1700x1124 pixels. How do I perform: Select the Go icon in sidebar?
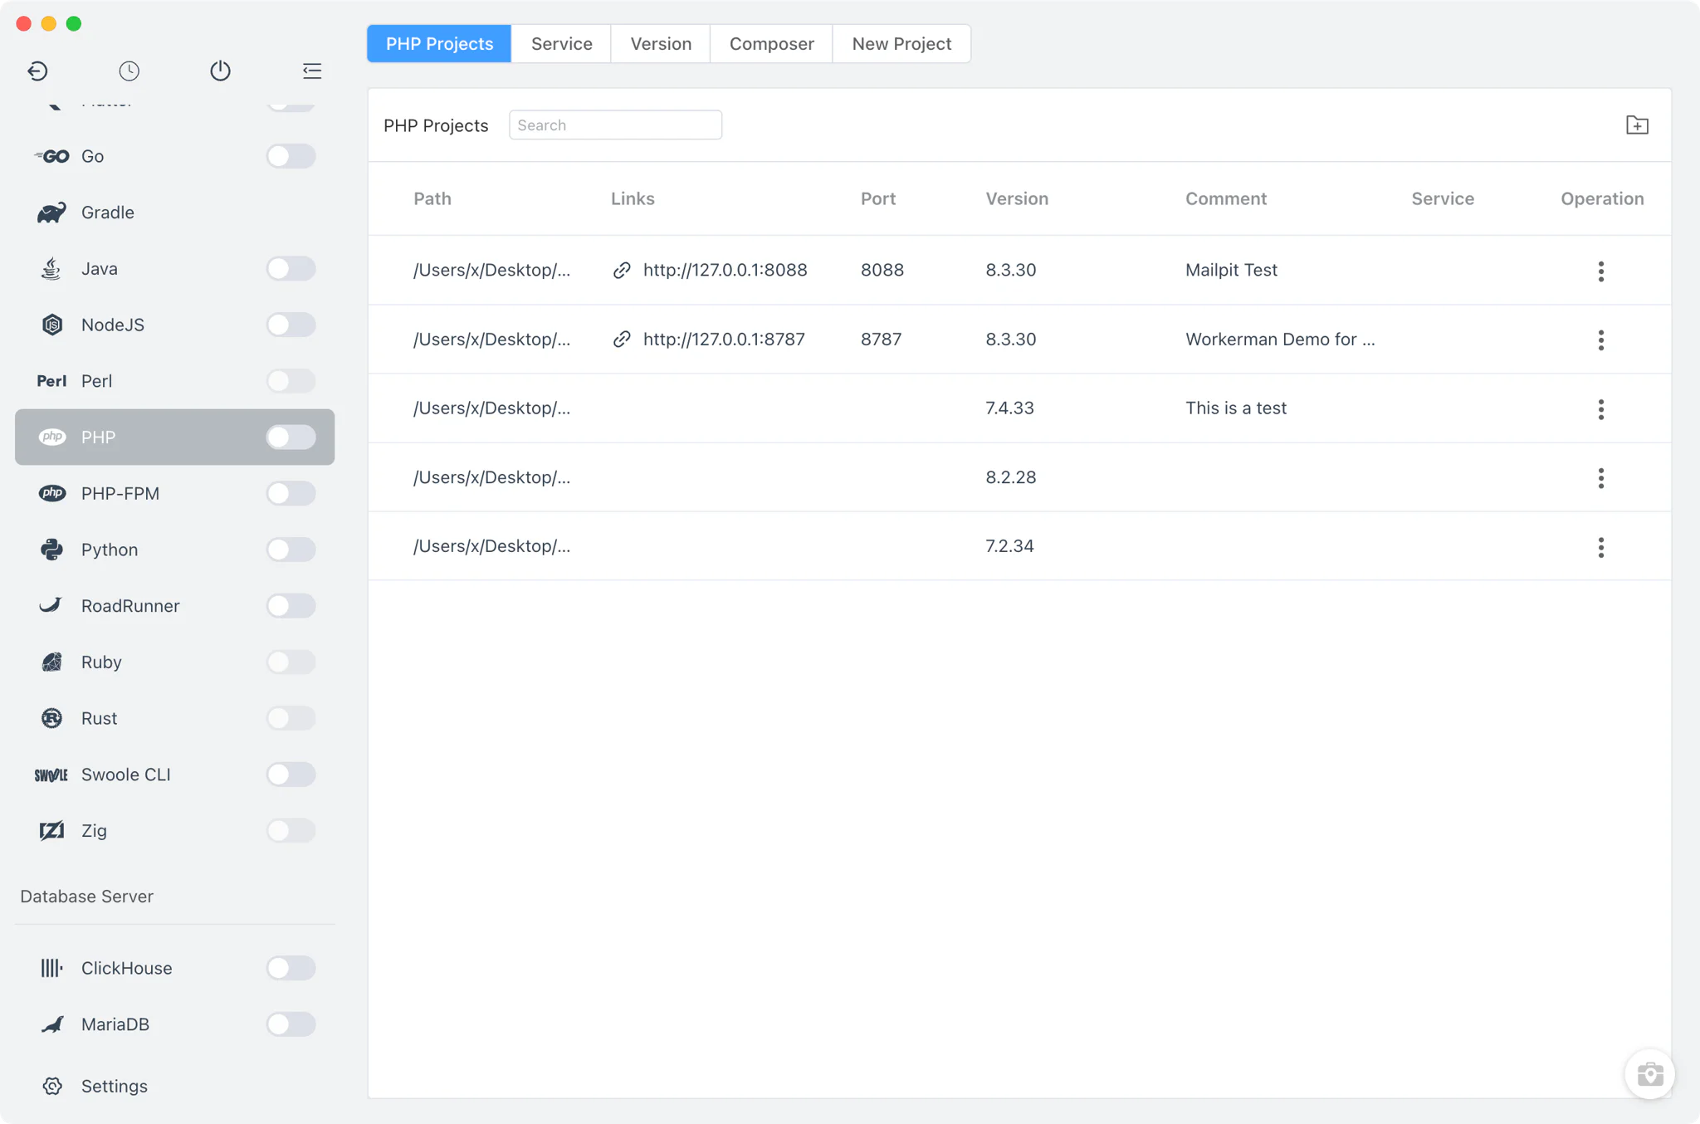point(51,156)
